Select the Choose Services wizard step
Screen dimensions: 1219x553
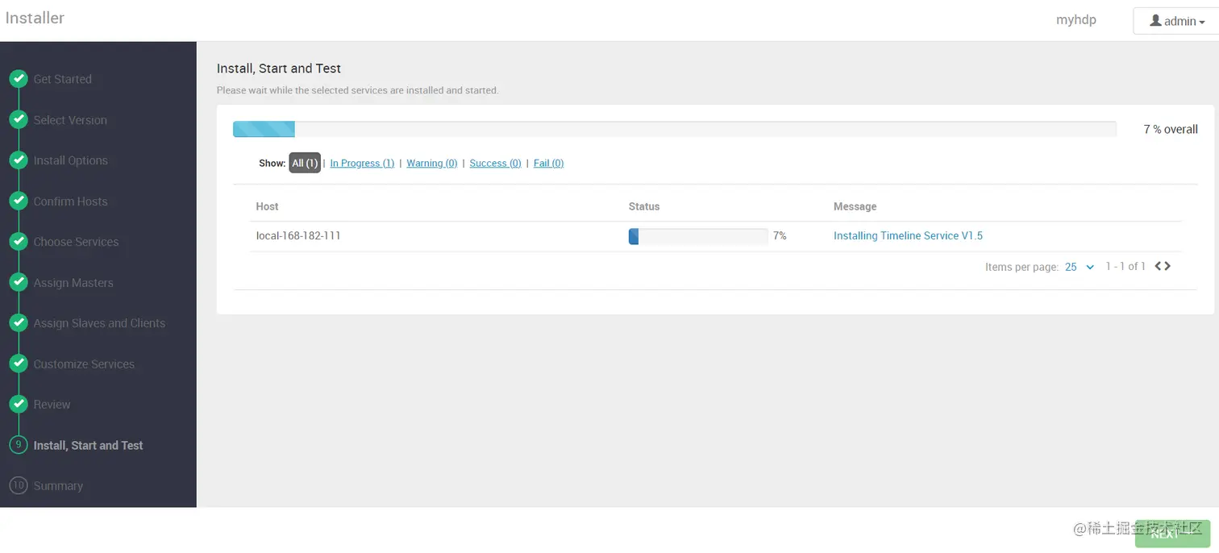pos(76,242)
